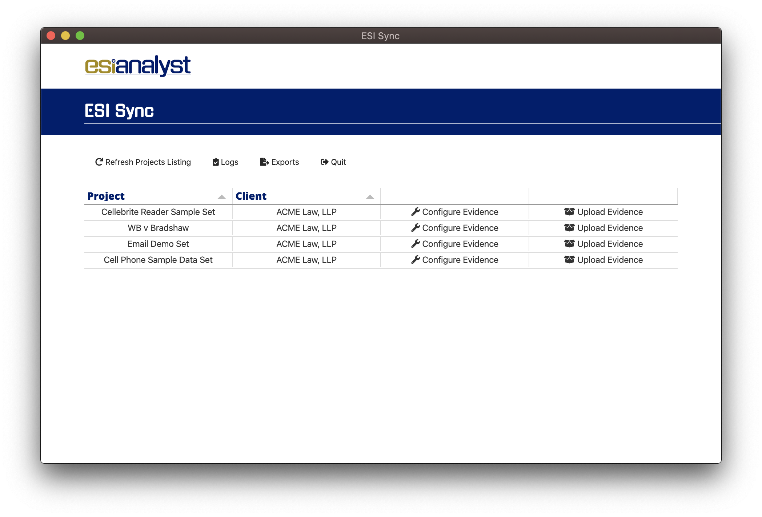762x517 pixels.
Task: Upload Evidence for Email Demo Set
Action: (x=603, y=244)
